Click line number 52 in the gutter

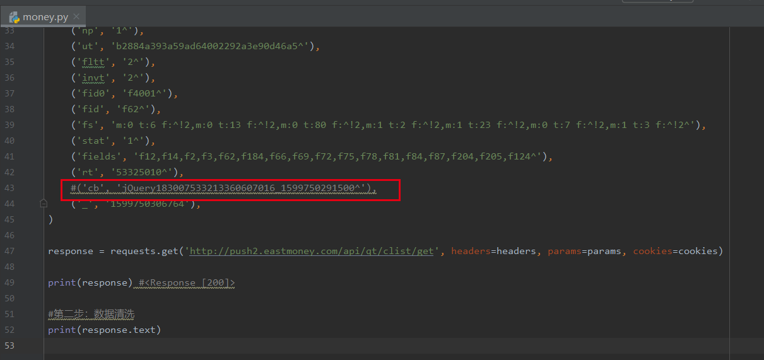click(x=8, y=330)
